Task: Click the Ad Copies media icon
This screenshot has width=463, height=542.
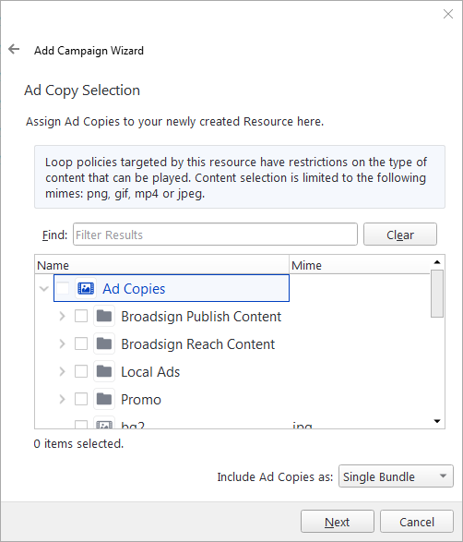Action: (x=86, y=288)
